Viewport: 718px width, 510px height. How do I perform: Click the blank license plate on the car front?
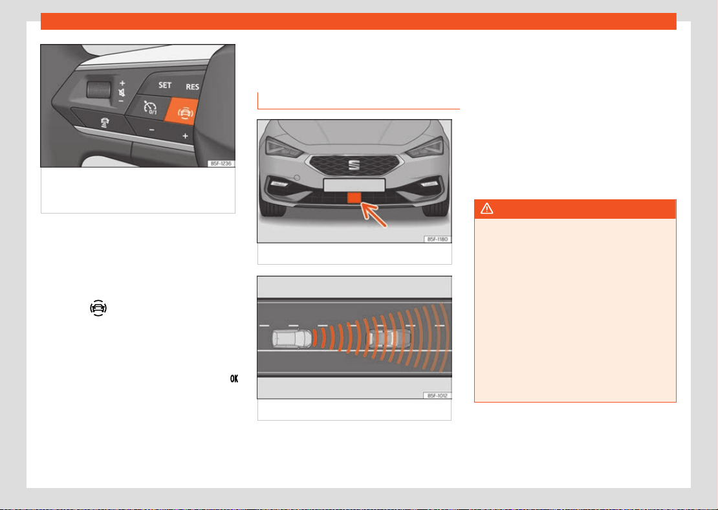354,185
